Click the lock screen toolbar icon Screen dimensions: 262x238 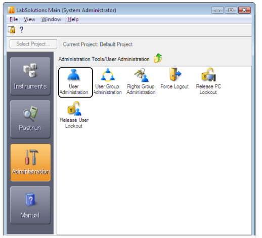pyautogui.click(x=12, y=30)
